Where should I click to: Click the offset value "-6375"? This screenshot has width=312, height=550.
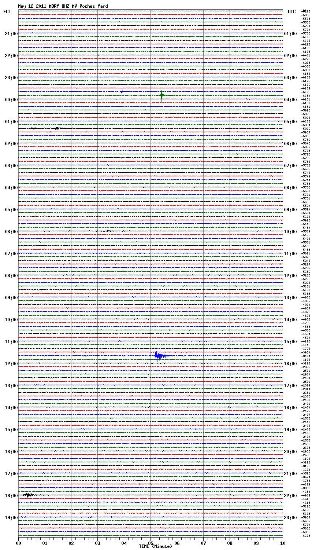pyautogui.click(x=306, y=536)
